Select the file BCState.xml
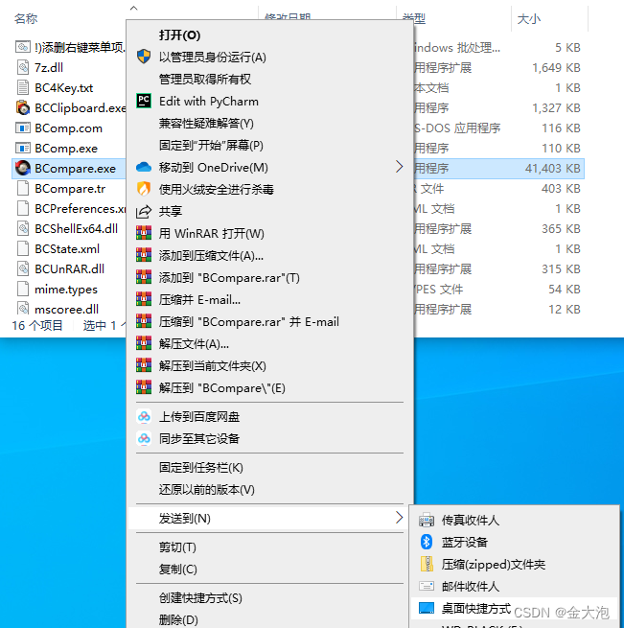624x628 pixels. point(67,248)
